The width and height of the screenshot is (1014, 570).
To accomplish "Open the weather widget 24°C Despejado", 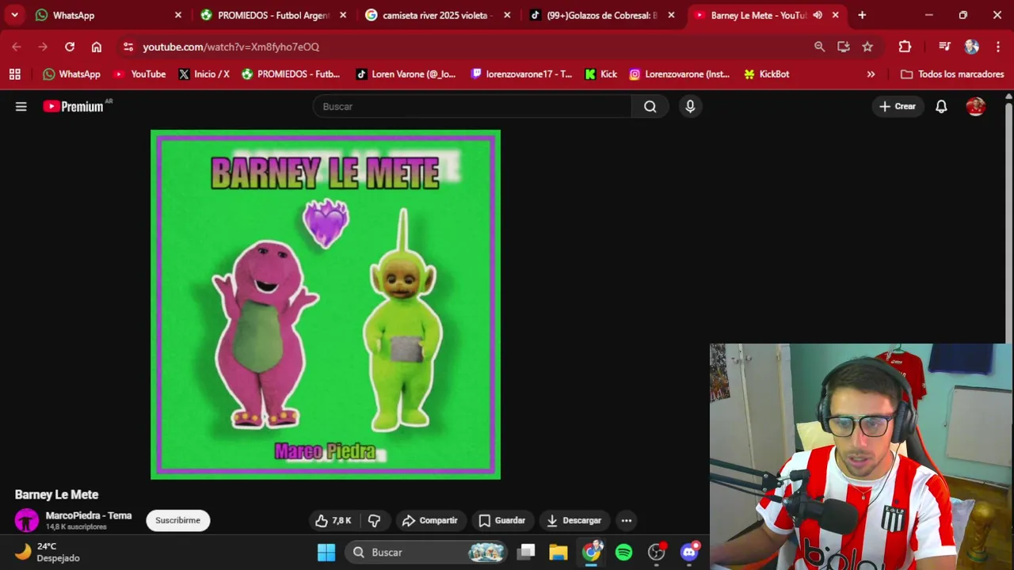I will [x=48, y=552].
